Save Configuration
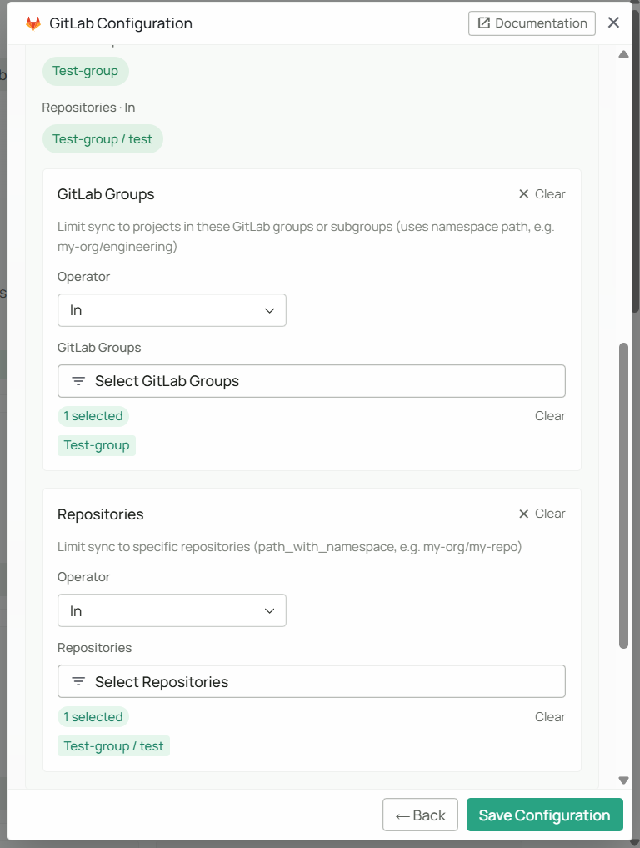 tap(544, 815)
